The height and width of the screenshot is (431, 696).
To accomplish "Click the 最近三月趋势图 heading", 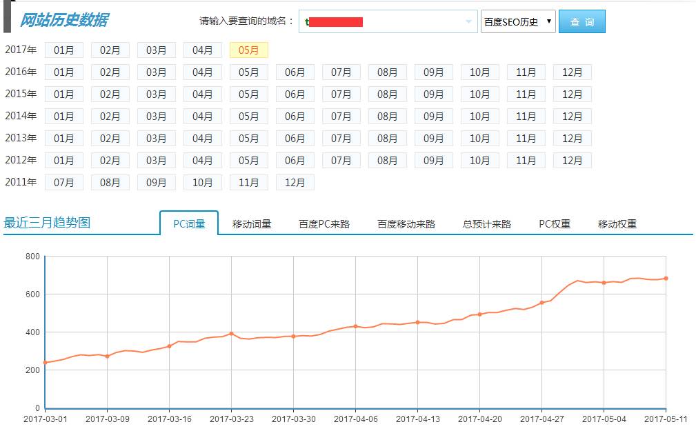I will point(47,223).
